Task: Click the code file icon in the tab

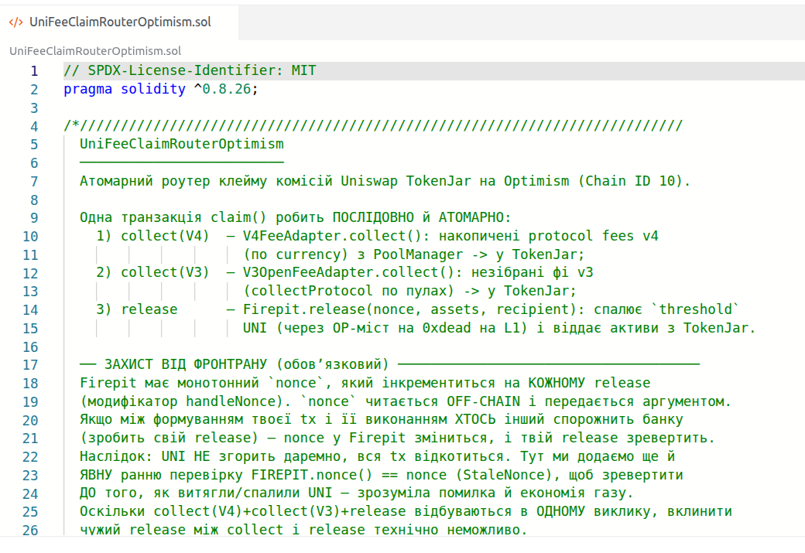Action: click(x=16, y=22)
